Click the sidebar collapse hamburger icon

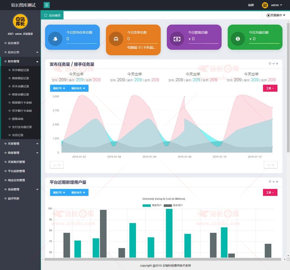coord(47,5)
